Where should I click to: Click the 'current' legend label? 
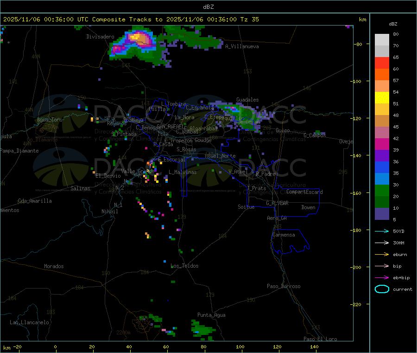403,289
